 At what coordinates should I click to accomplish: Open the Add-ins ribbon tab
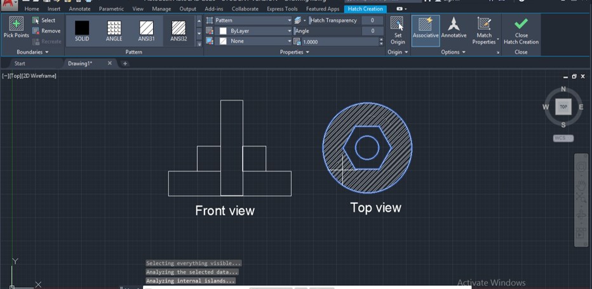213,9
